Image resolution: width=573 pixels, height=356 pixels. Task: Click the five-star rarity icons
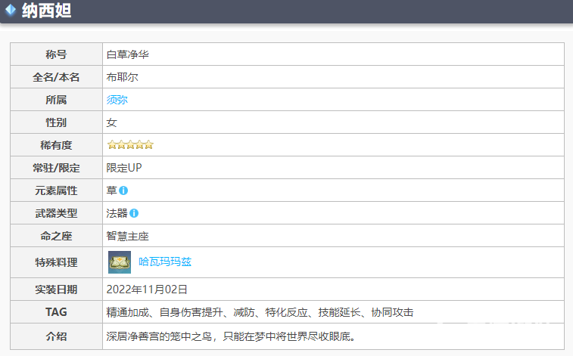pyautogui.click(x=130, y=145)
